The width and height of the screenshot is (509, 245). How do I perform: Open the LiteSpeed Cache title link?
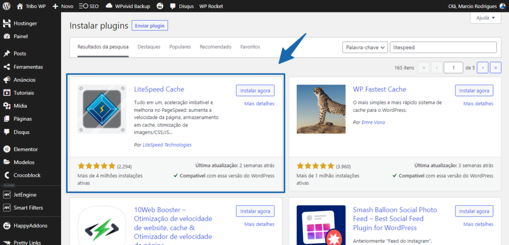(x=159, y=89)
